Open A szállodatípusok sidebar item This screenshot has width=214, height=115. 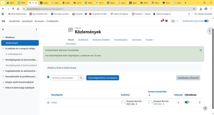(x=14, y=54)
